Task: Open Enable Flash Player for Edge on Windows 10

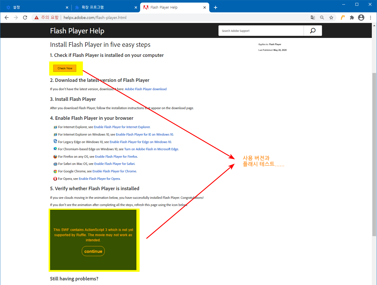Action: pos(140,142)
